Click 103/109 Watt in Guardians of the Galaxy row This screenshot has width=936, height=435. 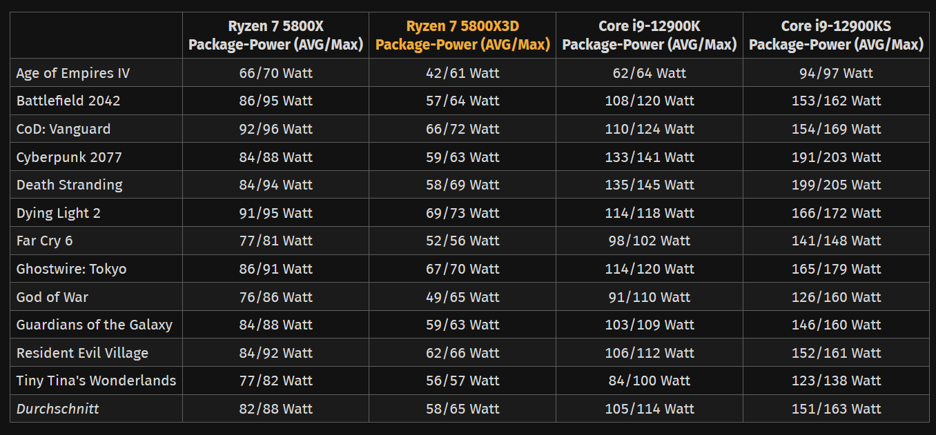(650, 325)
